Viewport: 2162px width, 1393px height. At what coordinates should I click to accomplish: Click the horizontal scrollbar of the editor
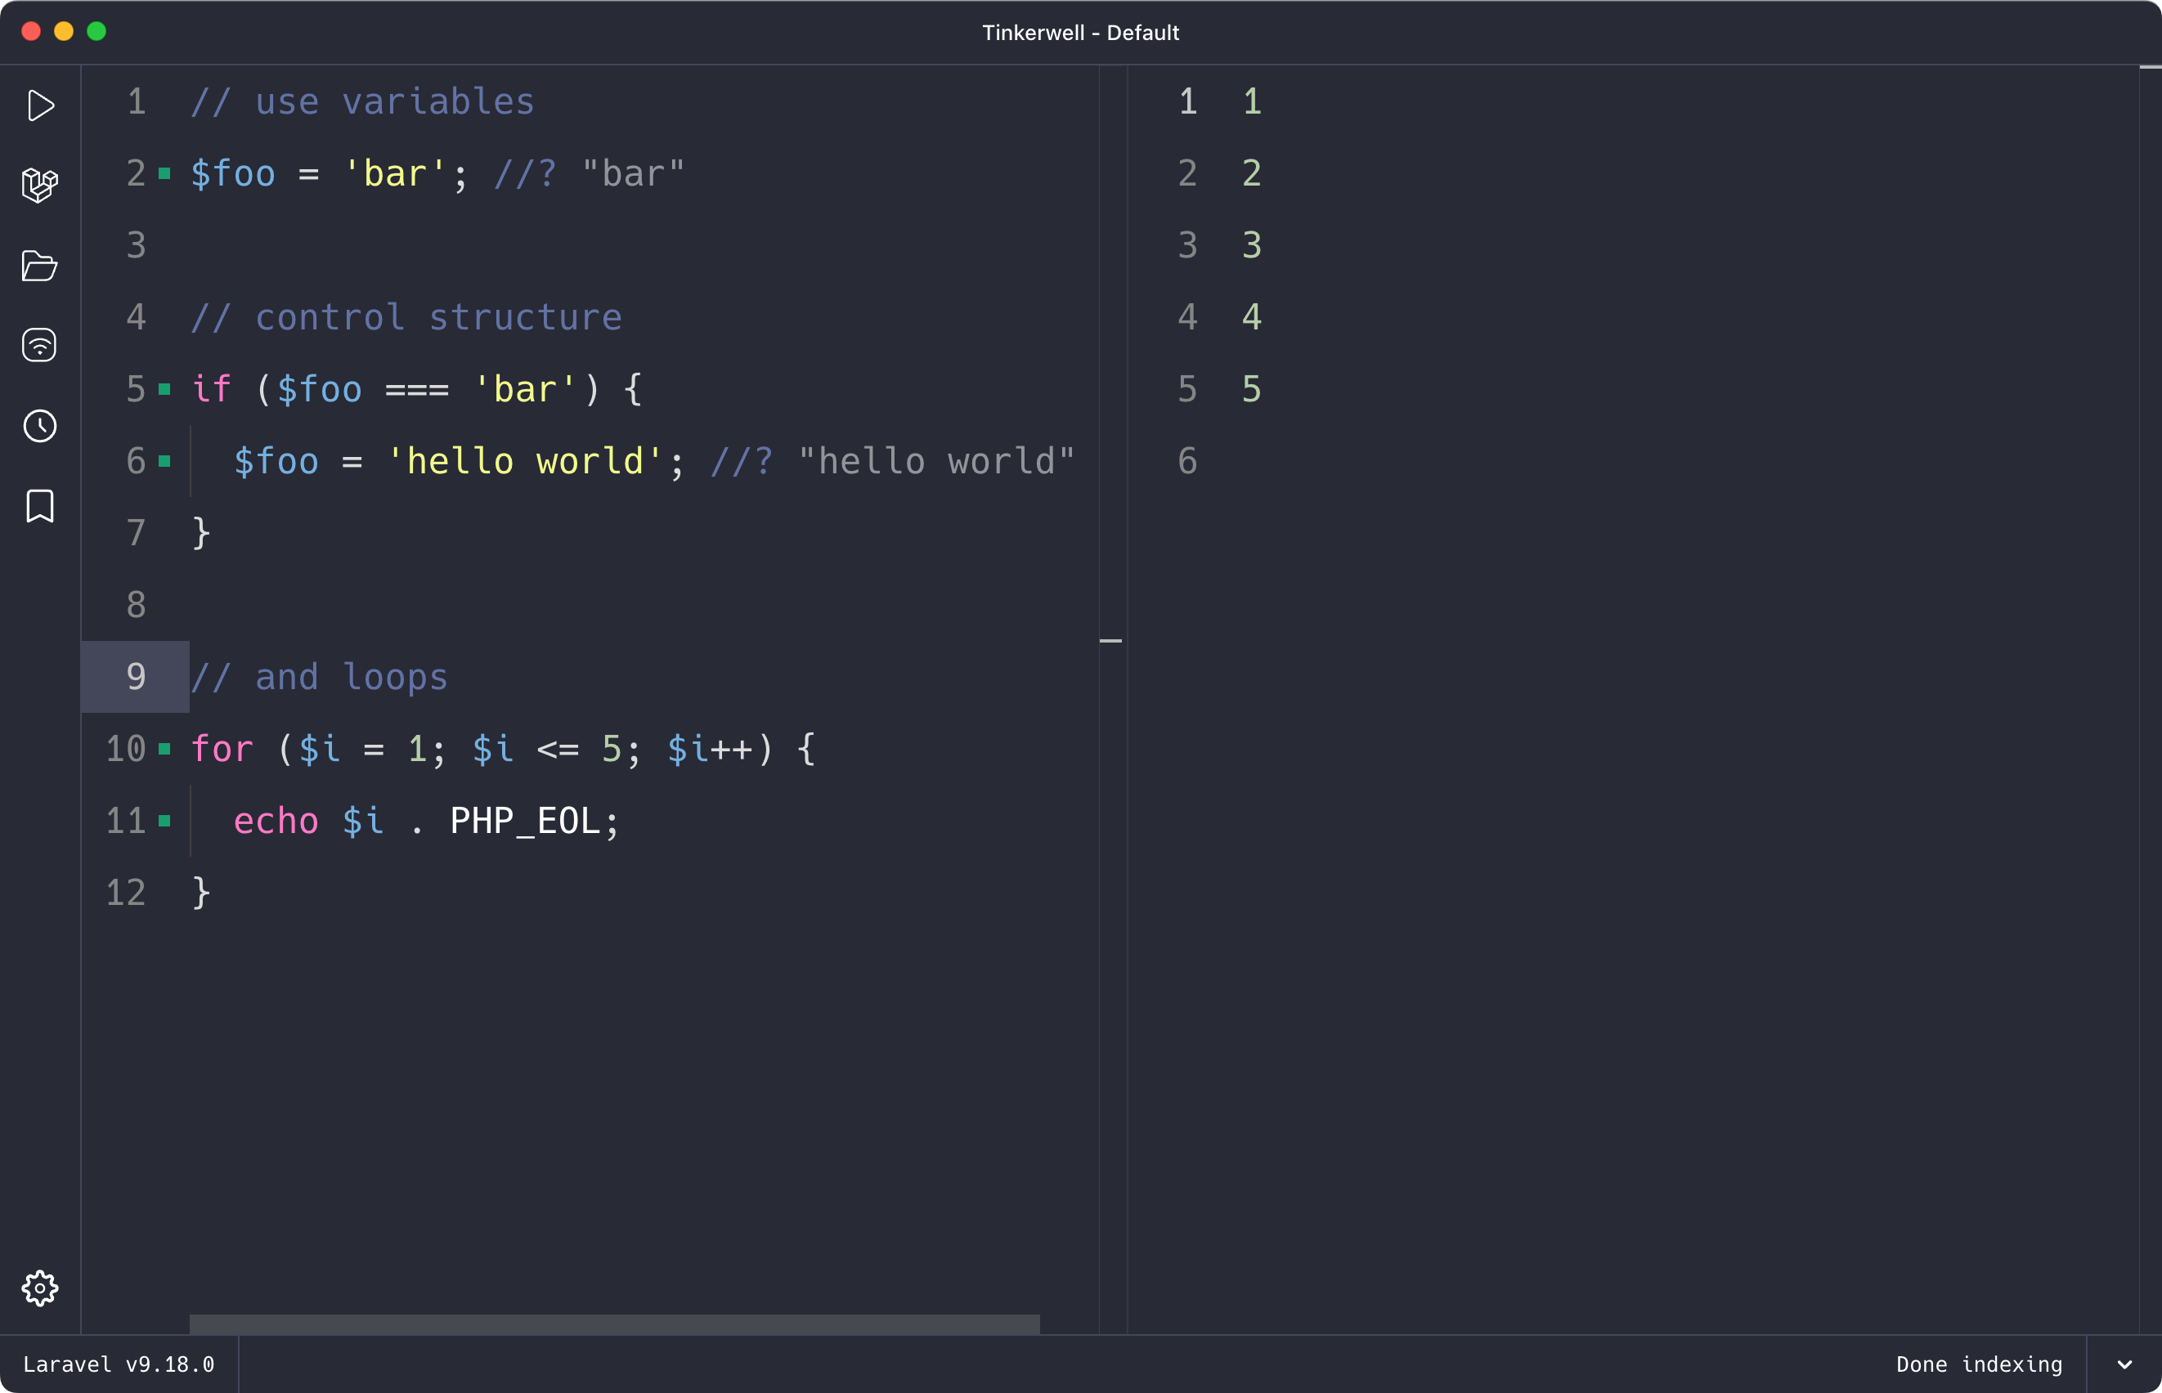pos(614,1324)
